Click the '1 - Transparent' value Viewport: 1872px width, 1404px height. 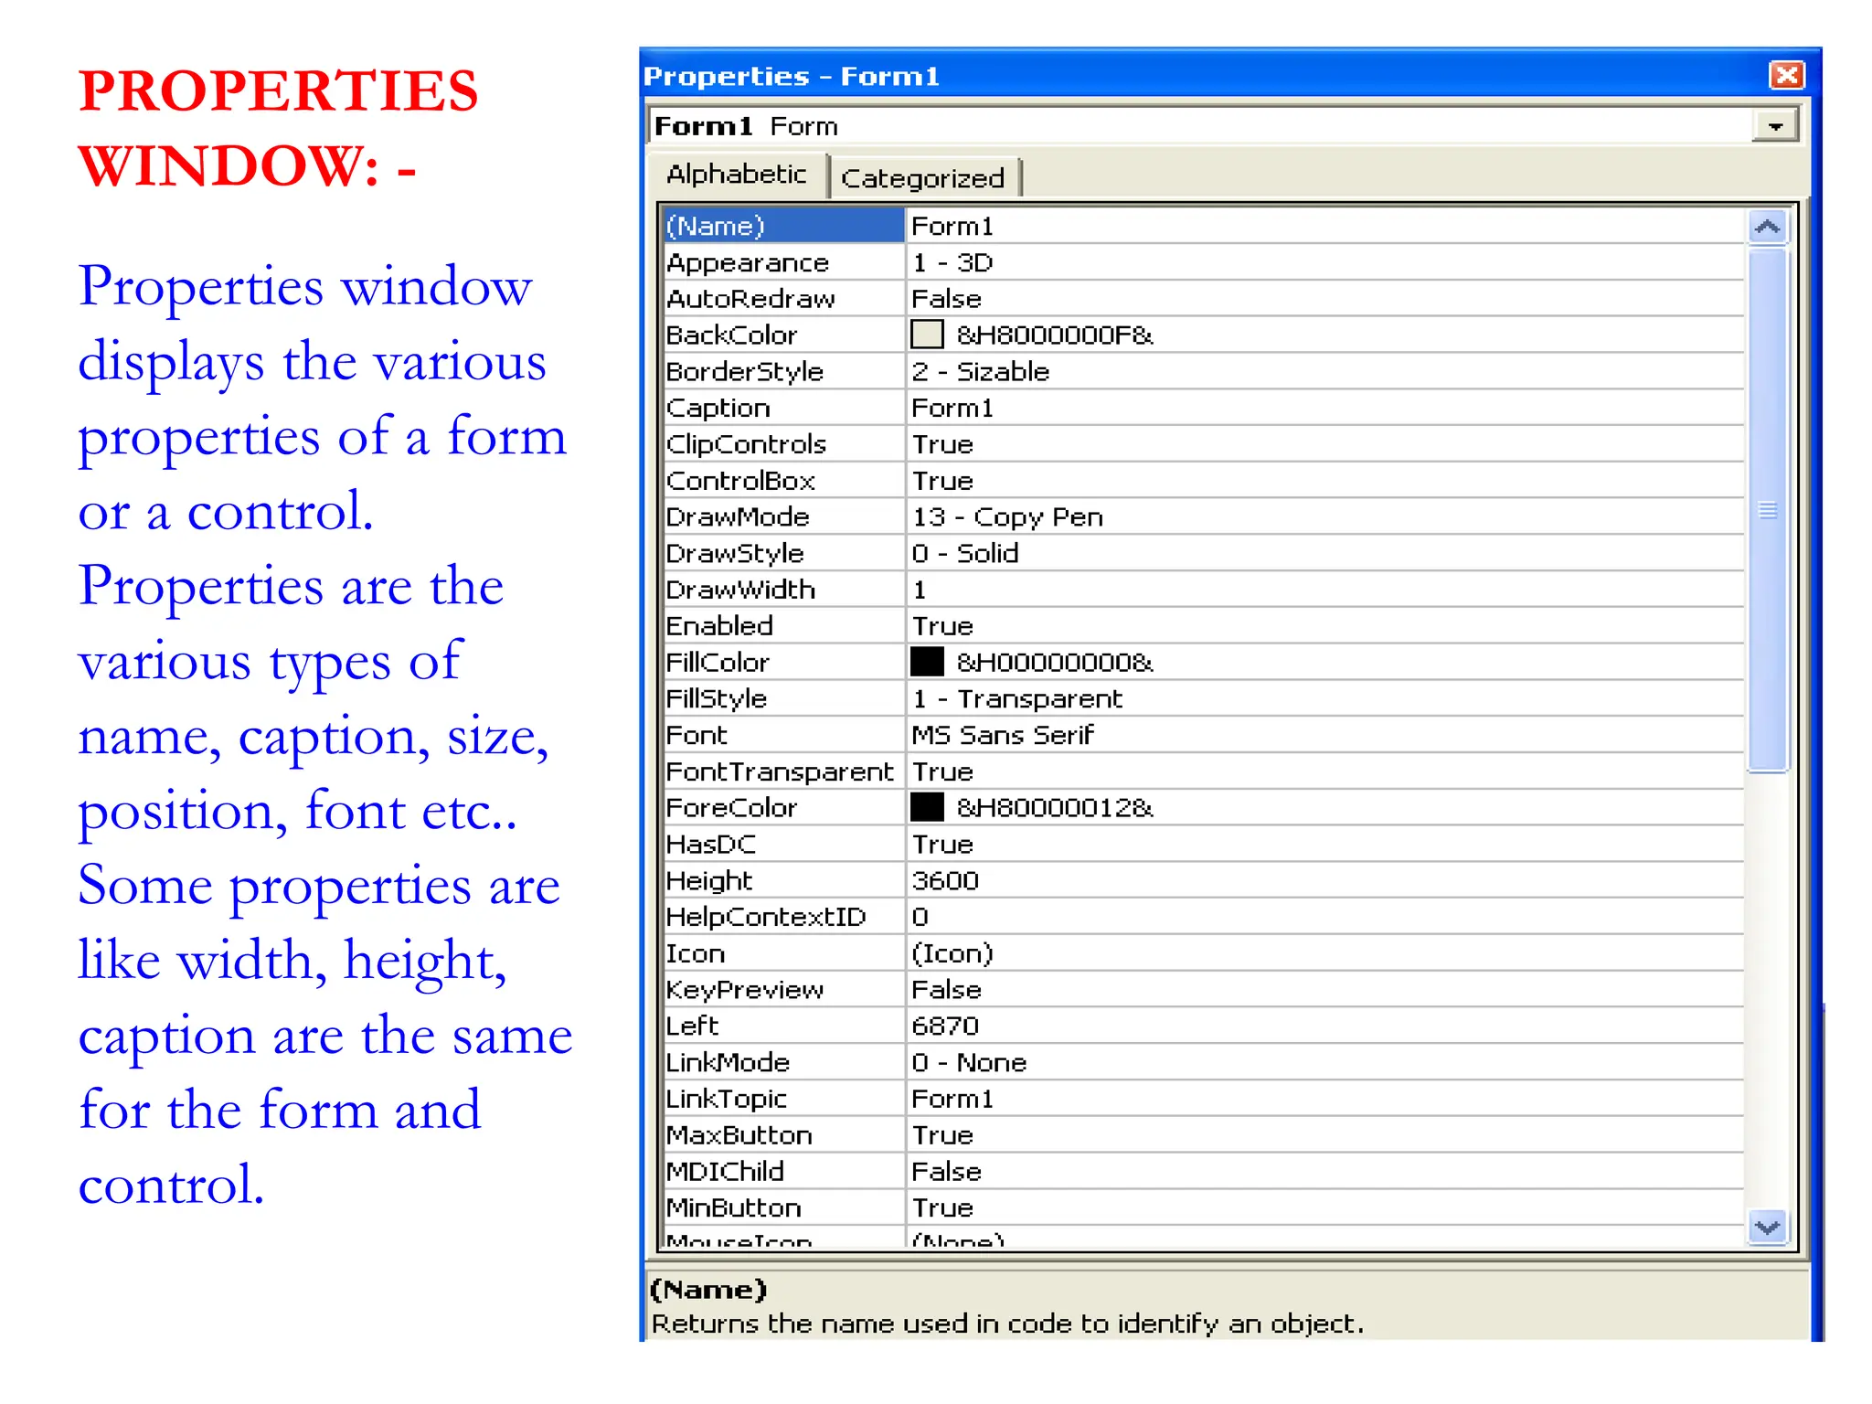(x=1324, y=698)
